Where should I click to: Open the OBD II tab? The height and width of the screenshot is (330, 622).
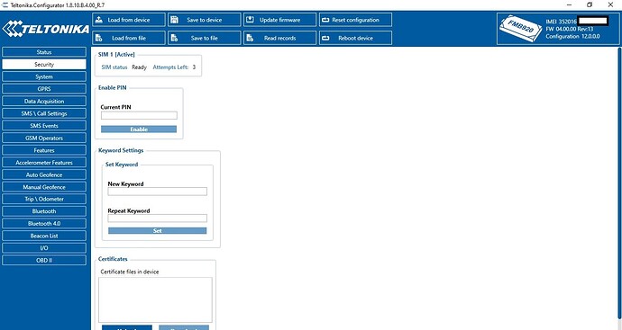coord(44,261)
